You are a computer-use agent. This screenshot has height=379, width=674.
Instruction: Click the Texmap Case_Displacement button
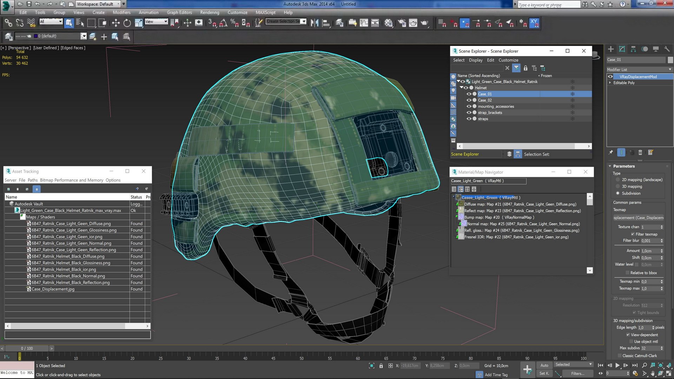638,218
